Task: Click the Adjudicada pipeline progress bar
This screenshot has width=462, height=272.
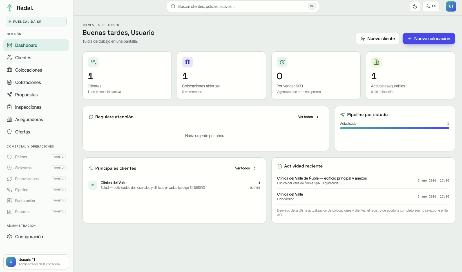Action: click(x=395, y=128)
